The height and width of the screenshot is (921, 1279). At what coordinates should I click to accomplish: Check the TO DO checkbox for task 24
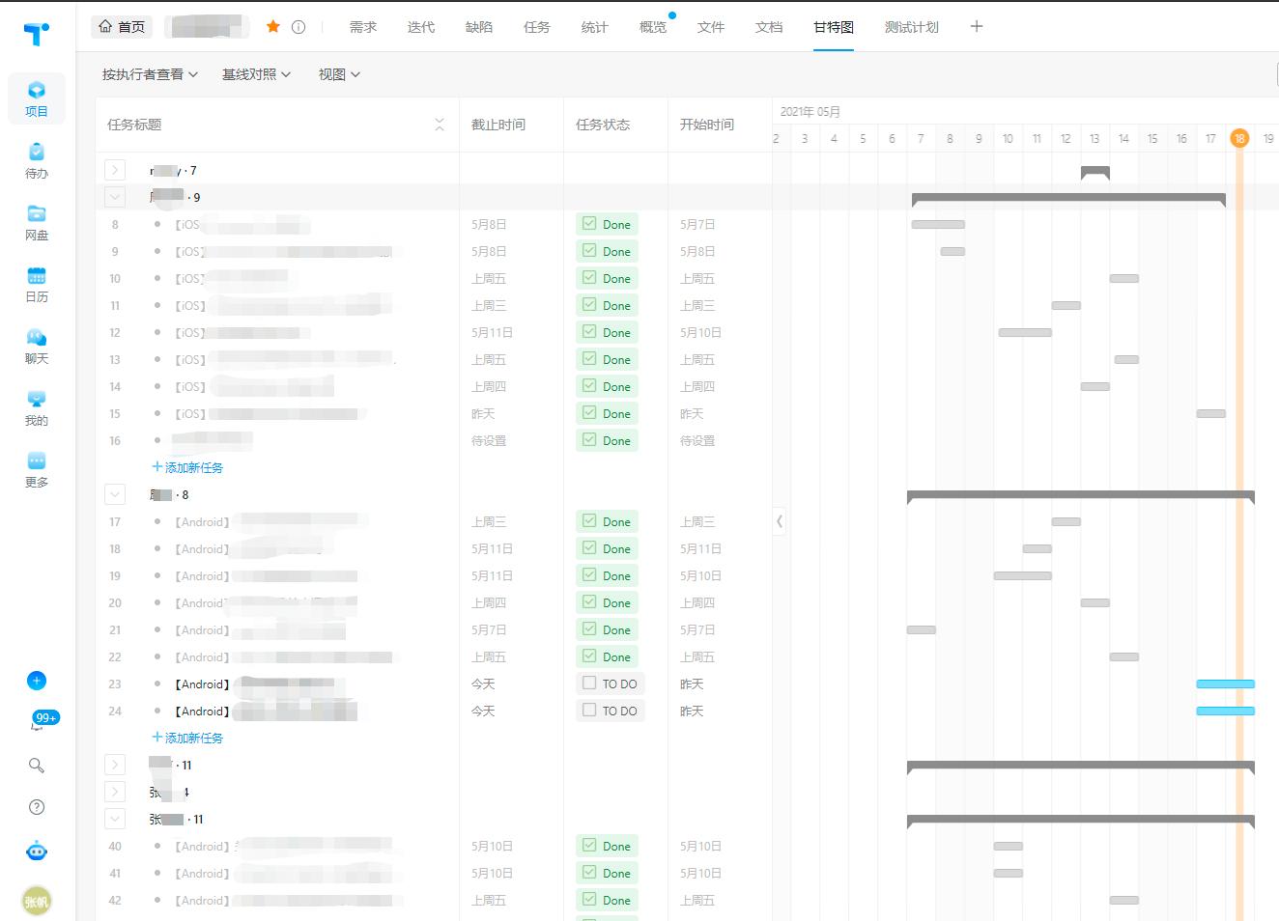pyautogui.click(x=589, y=711)
